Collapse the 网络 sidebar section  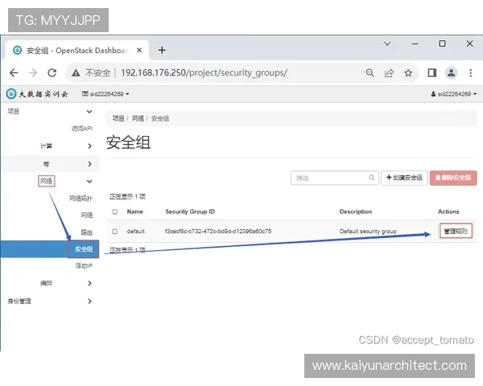click(x=50, y=181)
